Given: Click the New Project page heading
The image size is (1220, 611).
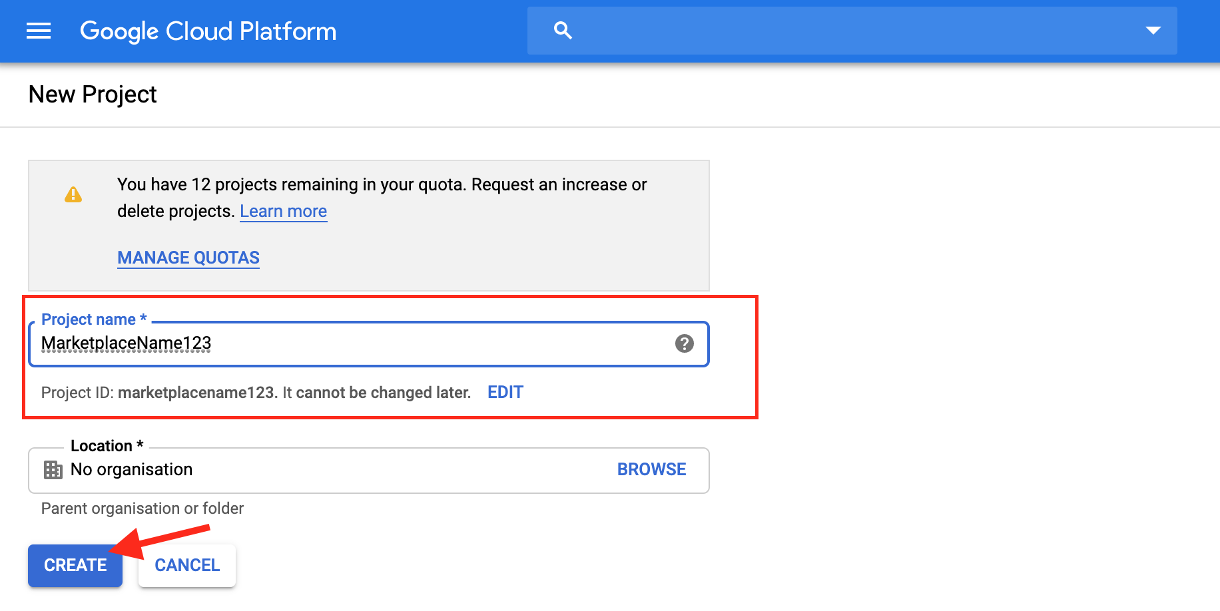Looking at the screenshot, I should tap(93, 95).
